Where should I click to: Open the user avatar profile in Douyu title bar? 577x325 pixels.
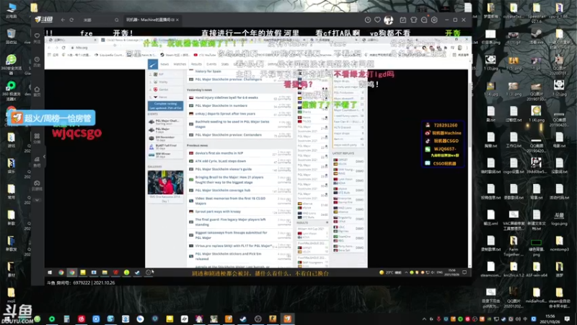pos(388,20)
